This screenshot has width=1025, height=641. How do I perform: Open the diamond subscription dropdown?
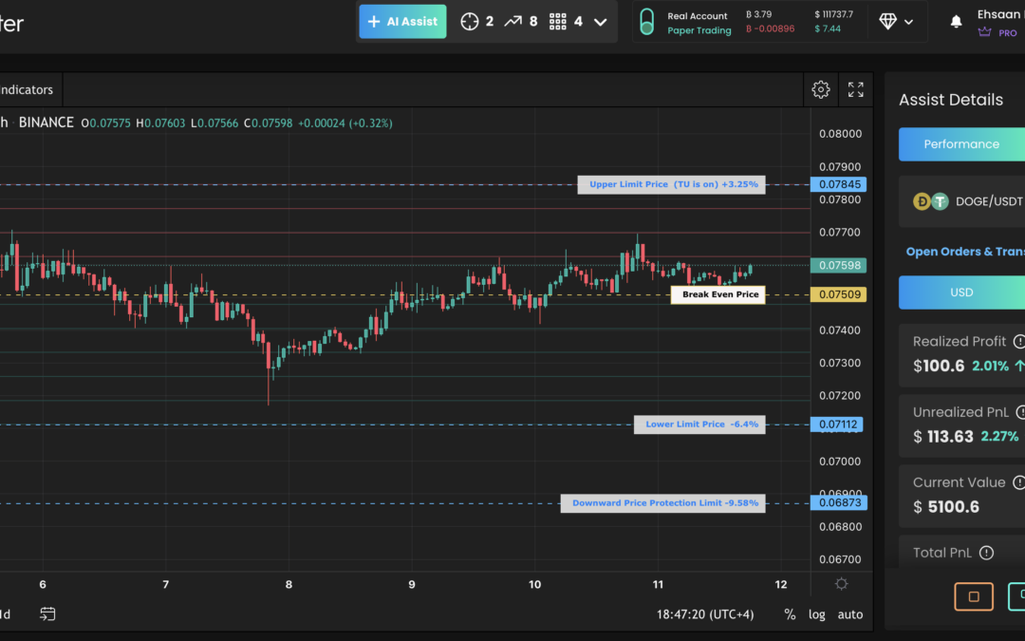[897, 21]
